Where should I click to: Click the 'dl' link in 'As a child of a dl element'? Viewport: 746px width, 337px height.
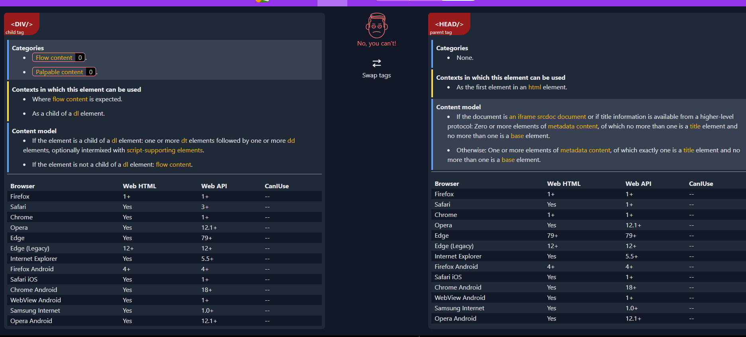(x=76, y=113)
